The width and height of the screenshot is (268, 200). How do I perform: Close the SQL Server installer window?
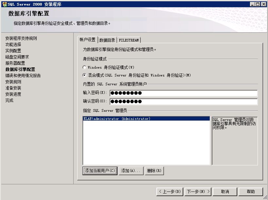pos(263,4)
